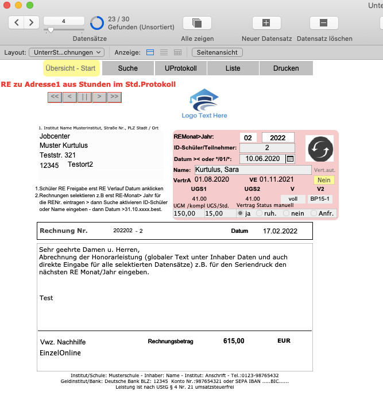Click the address line 'Jobcenter'

coord(55,136)
